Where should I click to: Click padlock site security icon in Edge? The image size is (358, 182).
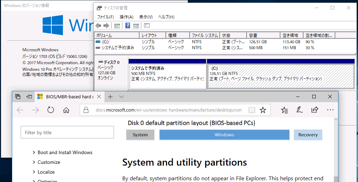click(x=86, y=110)
